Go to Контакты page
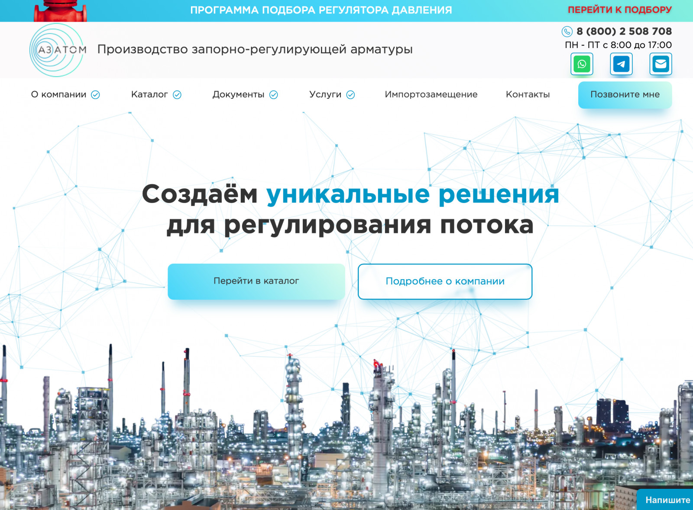The image size is (693, 510). pyautogui.click(x=528, y=94)
